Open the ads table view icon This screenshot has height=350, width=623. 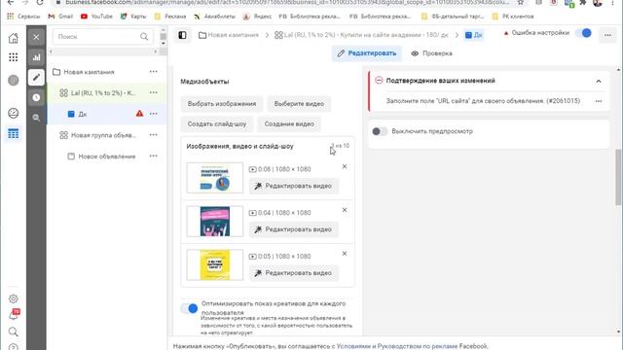13,134
